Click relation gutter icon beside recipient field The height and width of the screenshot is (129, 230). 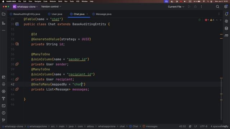17,79
